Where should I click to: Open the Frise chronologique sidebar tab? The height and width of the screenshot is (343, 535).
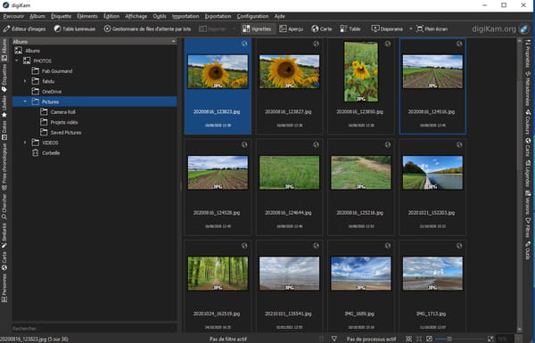tap(4, 167)
